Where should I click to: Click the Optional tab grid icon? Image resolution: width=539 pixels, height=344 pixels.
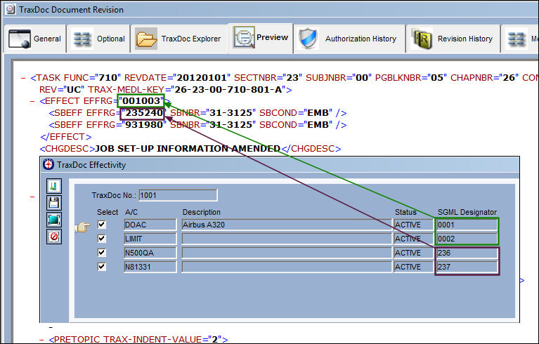point(82,39)
